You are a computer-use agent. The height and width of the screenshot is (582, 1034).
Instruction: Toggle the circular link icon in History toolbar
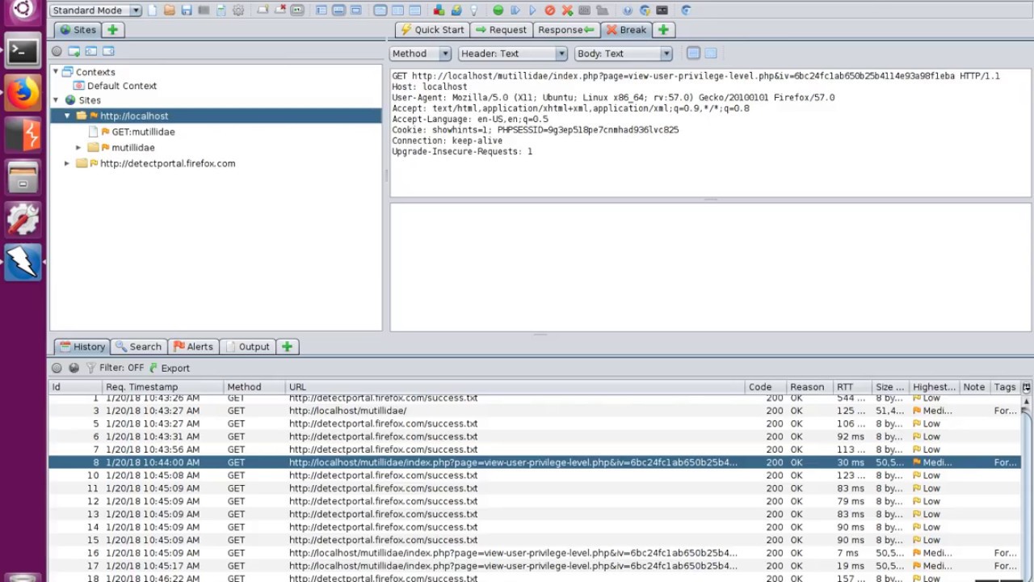coord(57,368)
